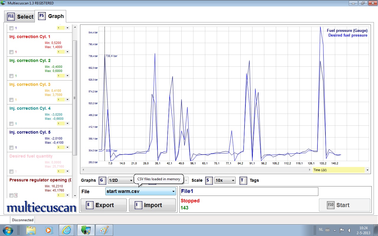Click the F10 Start button
The height and width of the screenshot is (236, 378).
(x=345, y=205)
